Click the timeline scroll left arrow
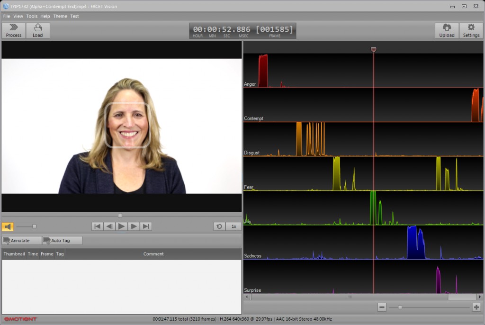 [x=246, y=297]
